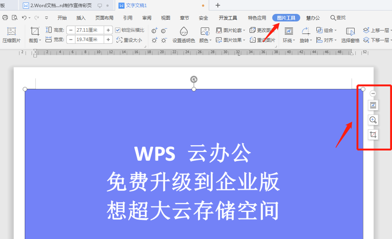Create a new document tab with plus

click(x=218, y=5)
